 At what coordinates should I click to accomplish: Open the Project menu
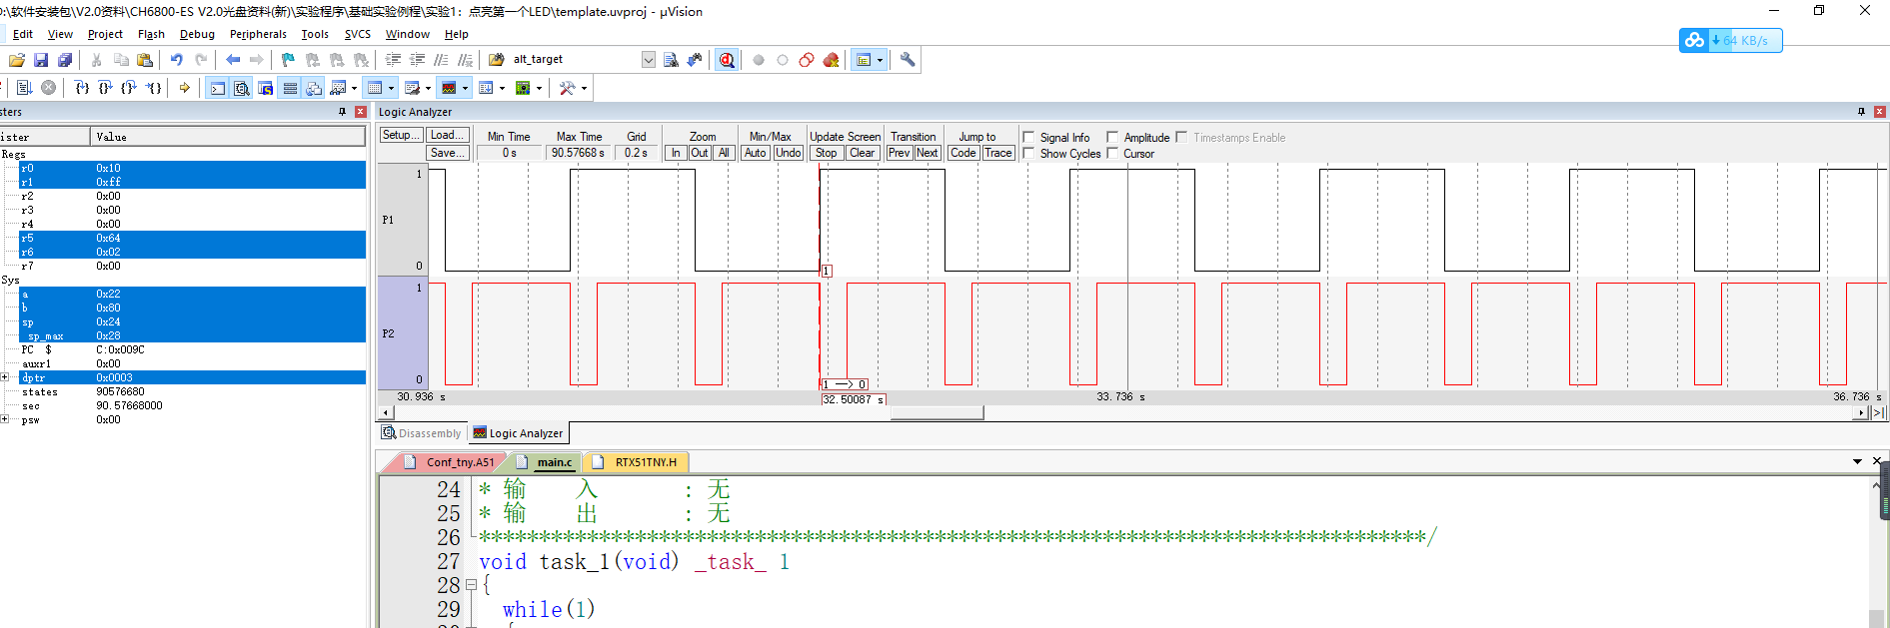[x=105, y=34]
